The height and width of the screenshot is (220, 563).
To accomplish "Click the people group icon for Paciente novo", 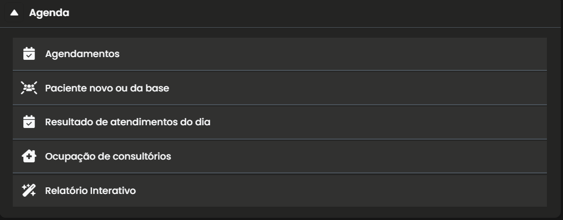I will pyautogui.click(x=29, y=88).
